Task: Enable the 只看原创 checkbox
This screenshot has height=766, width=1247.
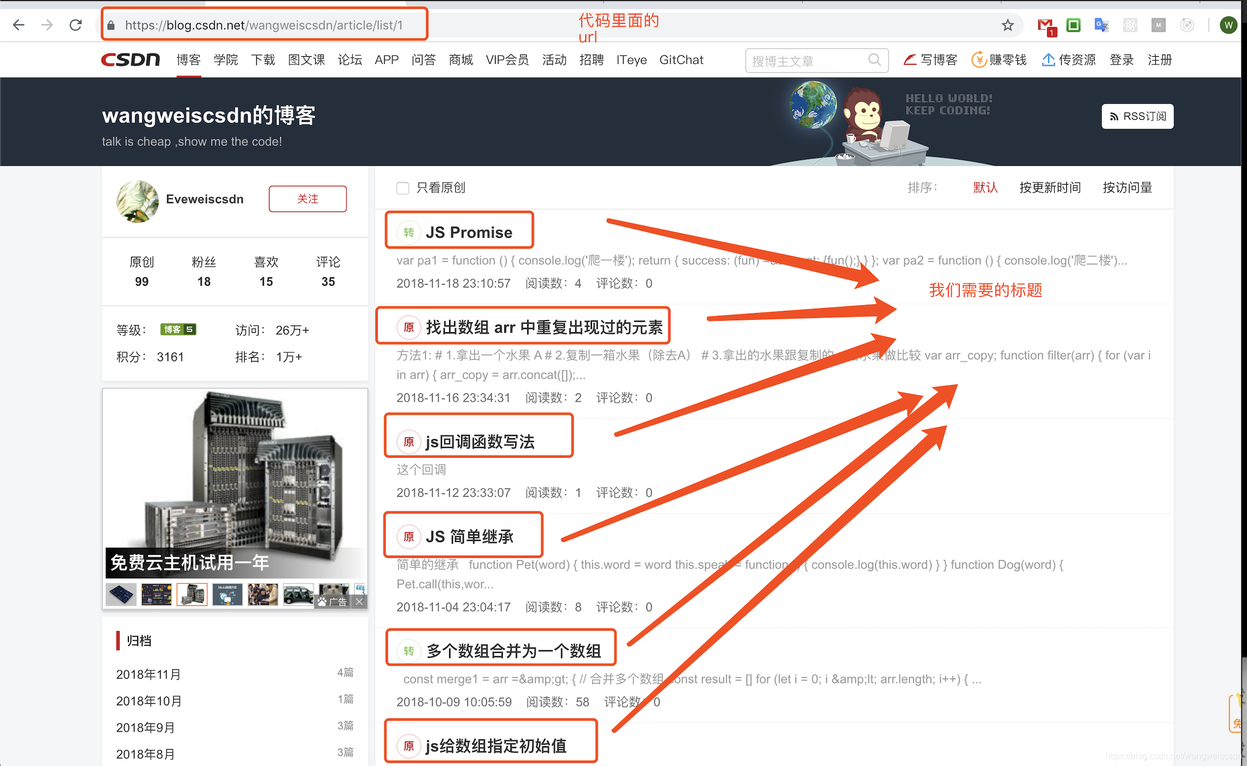Action: [403, 188]
